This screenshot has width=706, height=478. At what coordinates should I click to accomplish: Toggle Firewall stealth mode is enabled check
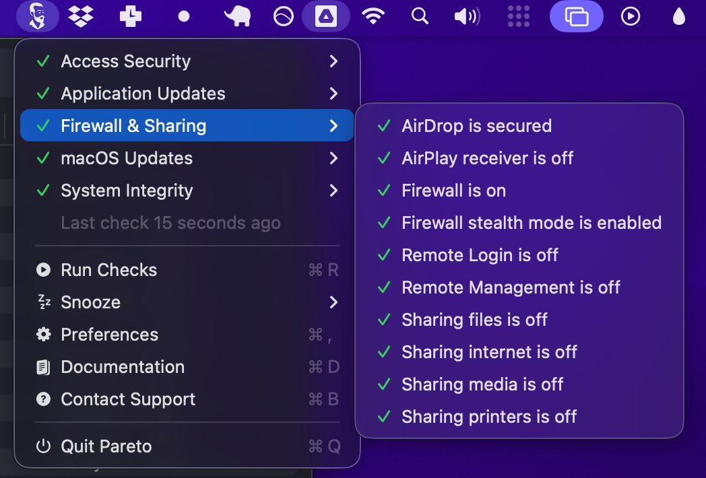[519, 223]
